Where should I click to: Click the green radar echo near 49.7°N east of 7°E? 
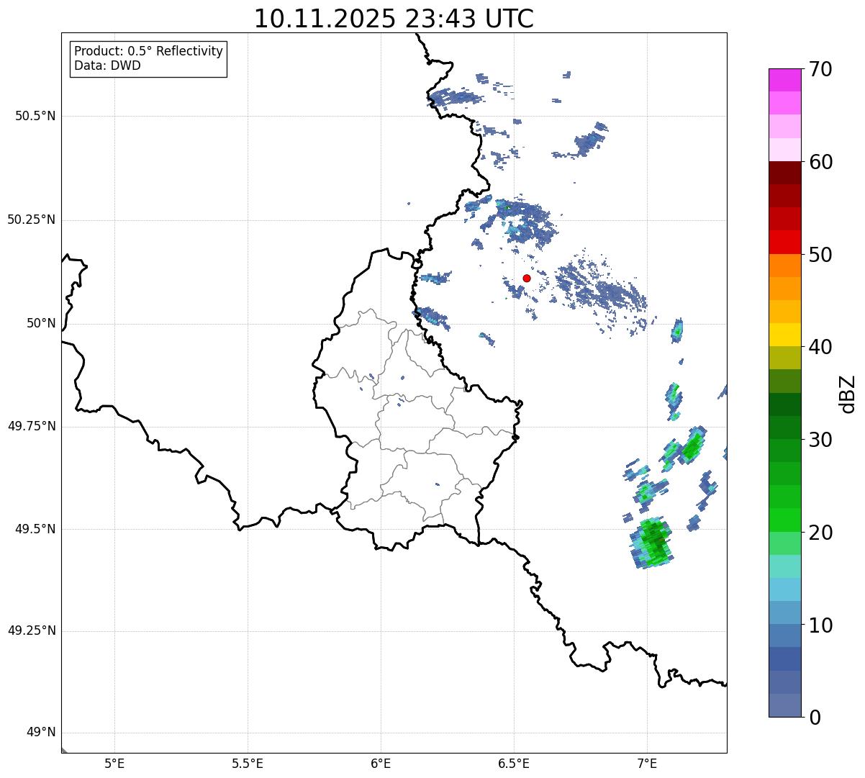click(693, 445)
